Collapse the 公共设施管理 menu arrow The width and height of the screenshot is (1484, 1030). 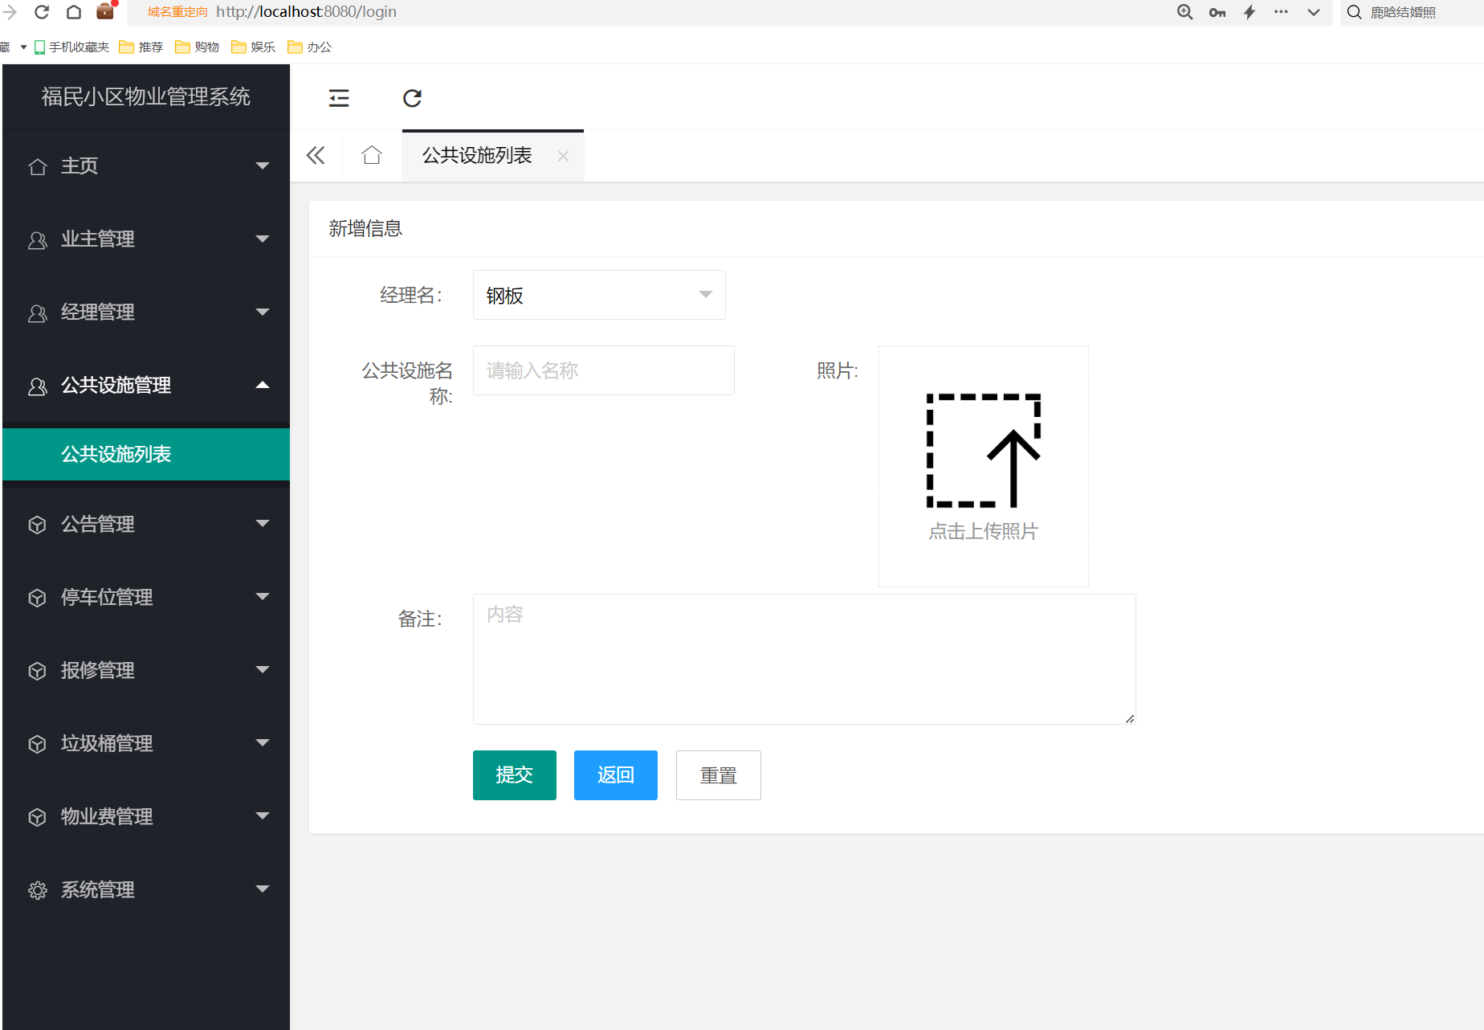(x=262, y=385)
